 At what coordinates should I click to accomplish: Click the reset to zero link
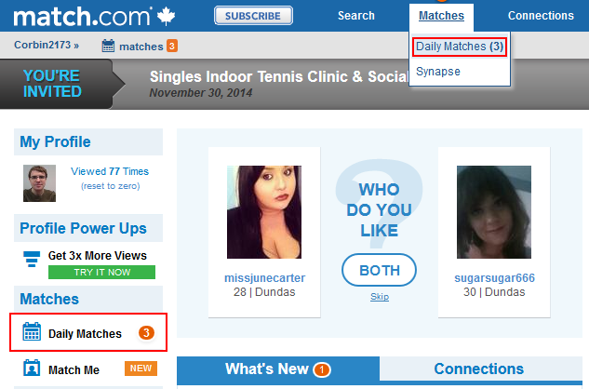click(111, 186)
